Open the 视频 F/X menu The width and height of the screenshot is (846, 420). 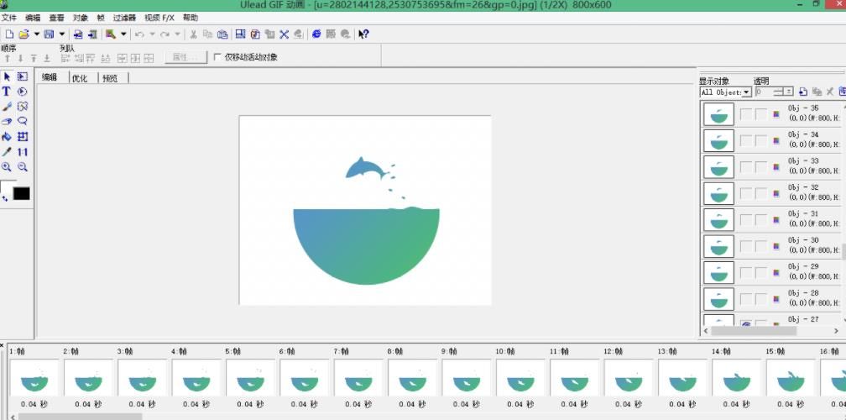click(159, 18)
